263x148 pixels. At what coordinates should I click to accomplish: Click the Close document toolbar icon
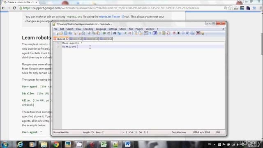pos(75,33)
